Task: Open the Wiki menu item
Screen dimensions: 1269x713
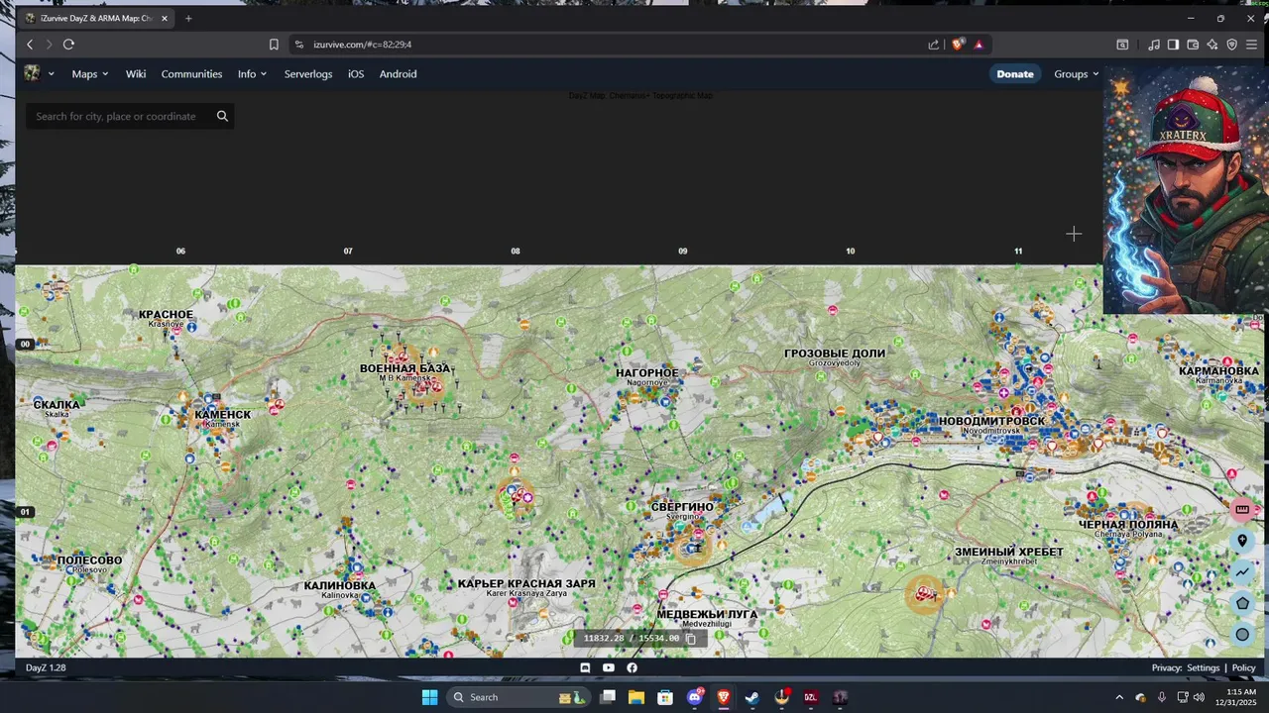Action: (136, 74)
